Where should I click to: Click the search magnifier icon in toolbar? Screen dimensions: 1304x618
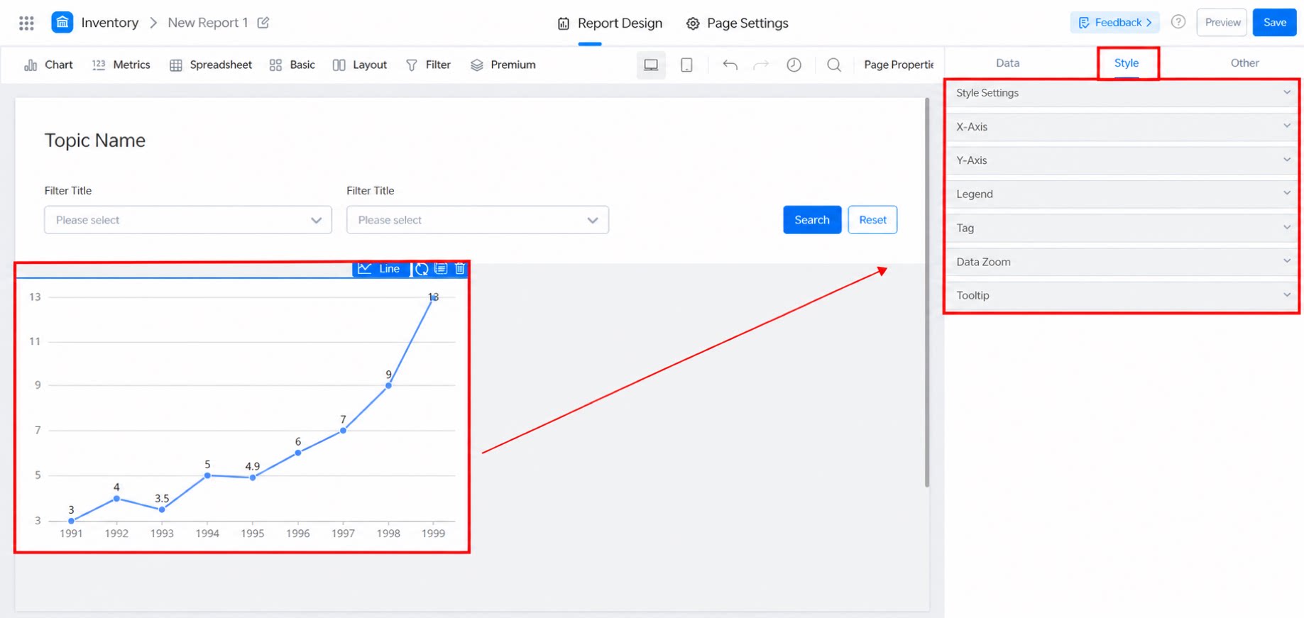(x=834, y=65)
